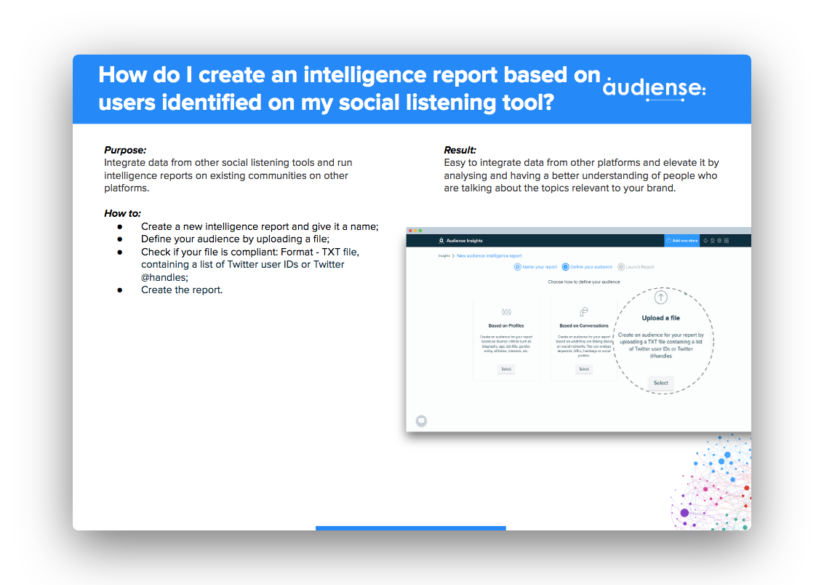This screenshot has height=585, width=824.
Task: Click the Choose how to define your audience text
Action: coord(584,282)
